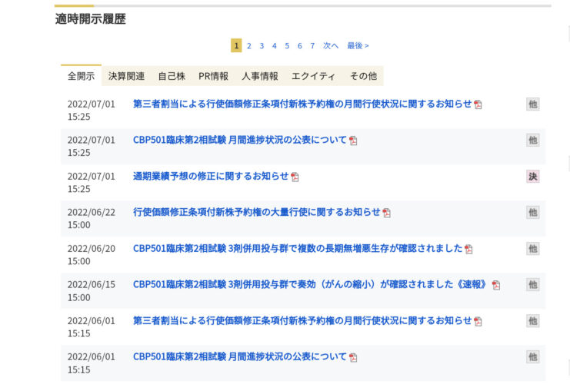Switch to the エクイティ tab
Image resolution: width=570 pixels, height=384 pixels.
[313, 76]
